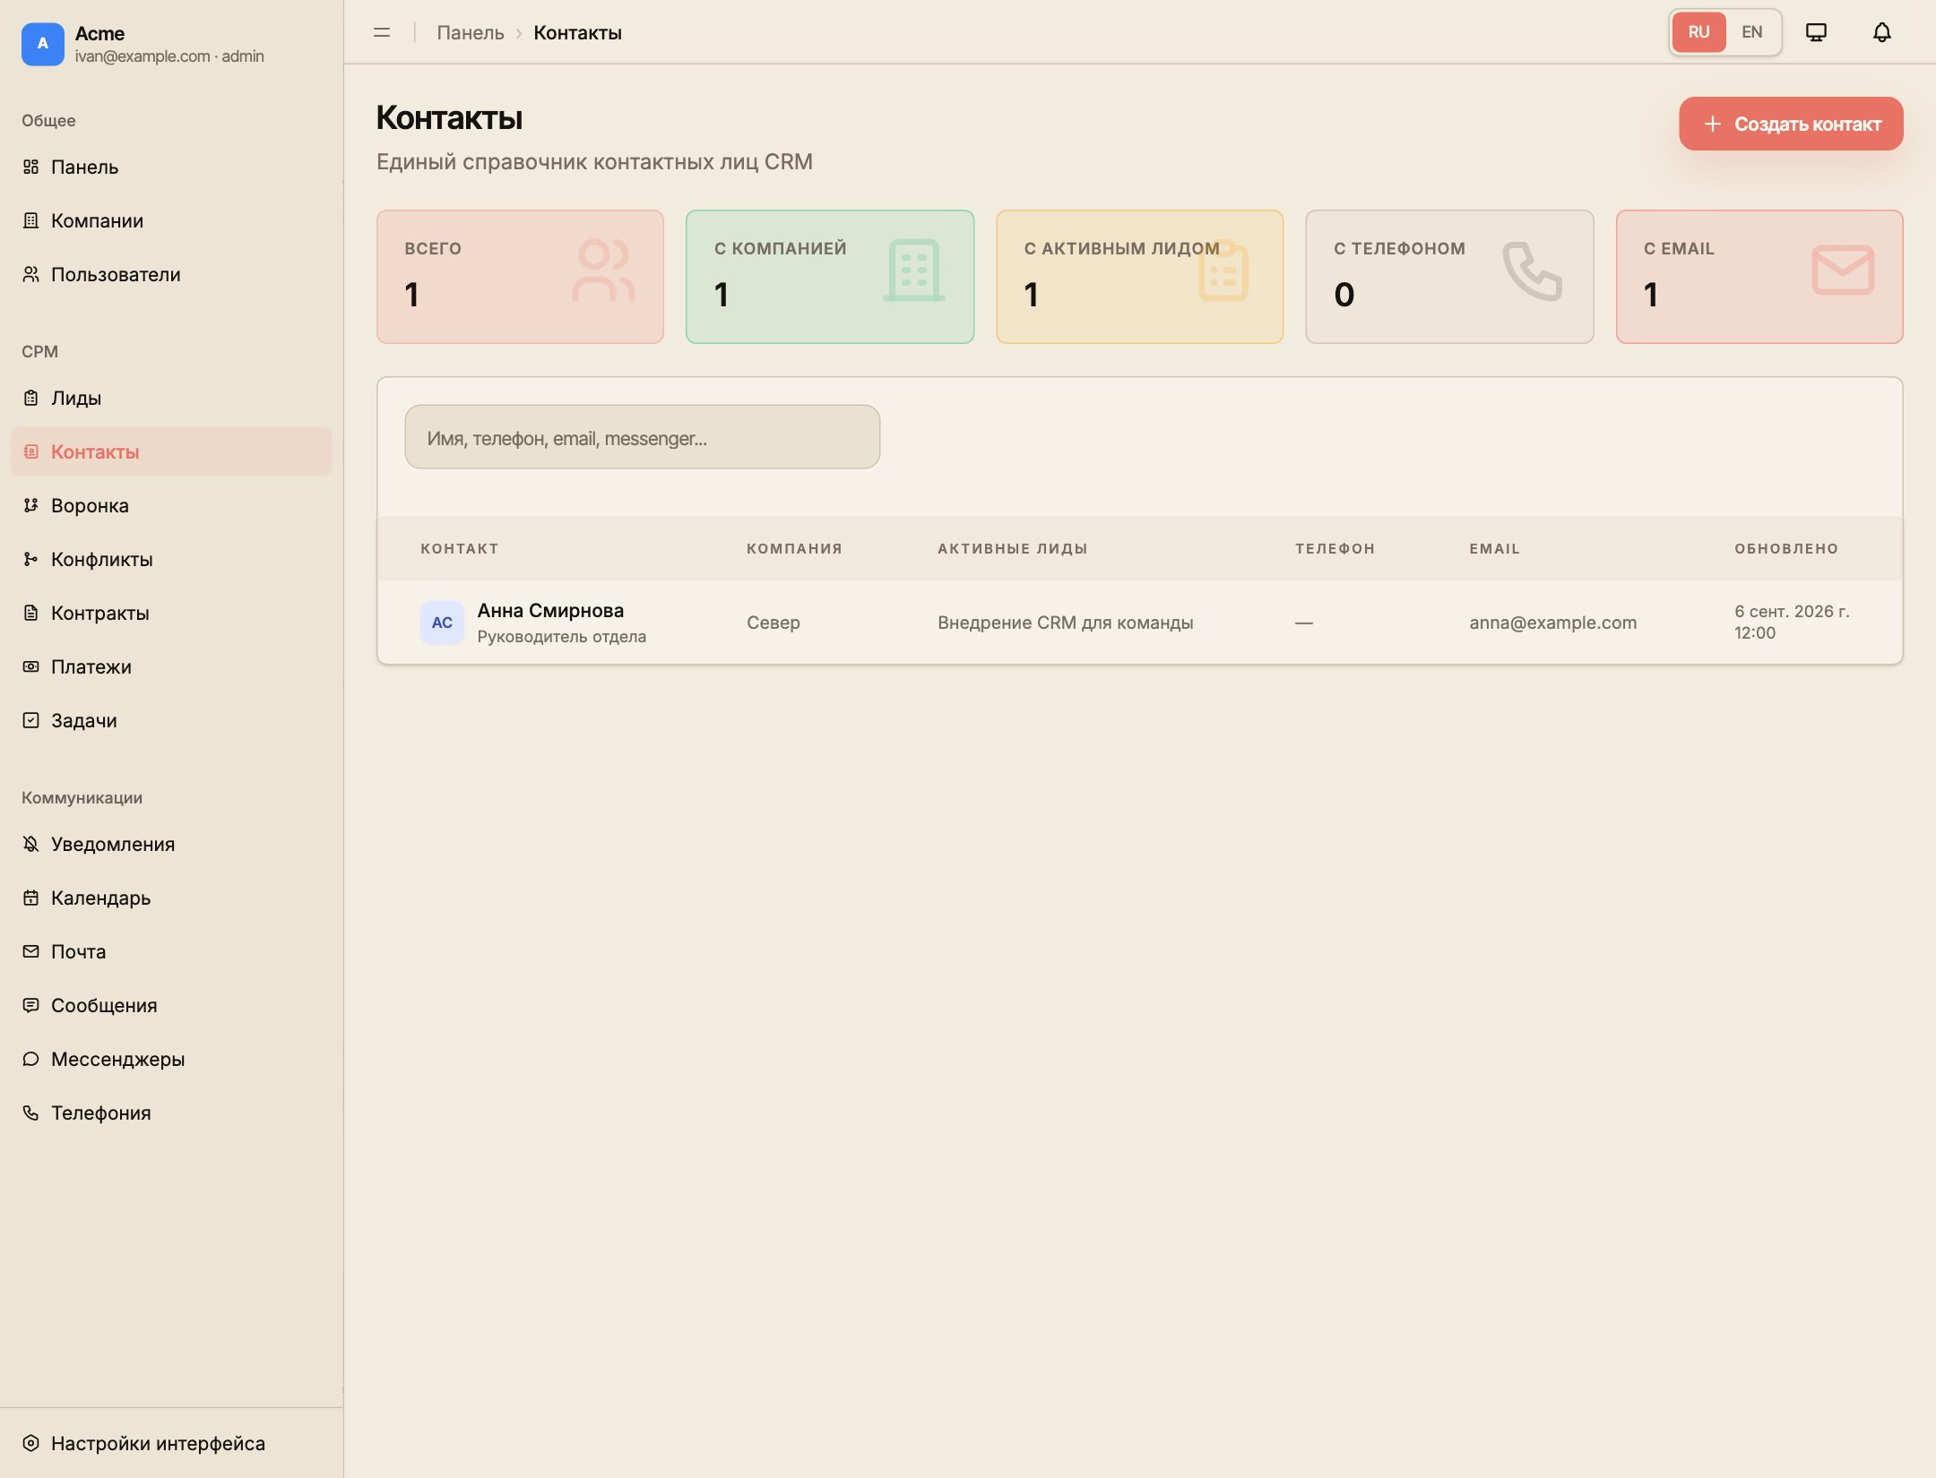
Task: Open the Анна Смирнова contact row
Action: point(1140,623)
